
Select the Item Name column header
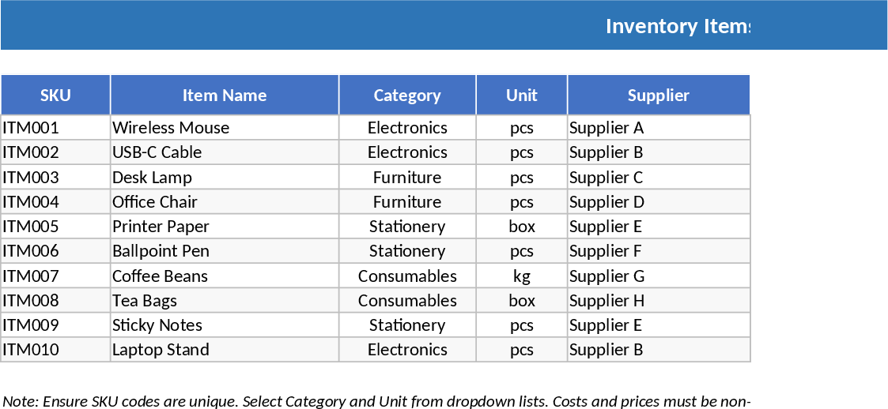pyautogui.click(x=225, y=96)
